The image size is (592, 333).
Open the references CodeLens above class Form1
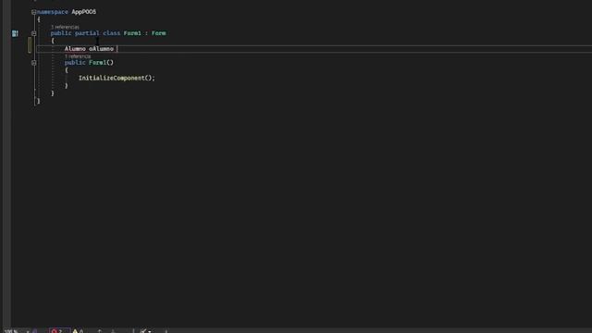(x=65, y=27)
